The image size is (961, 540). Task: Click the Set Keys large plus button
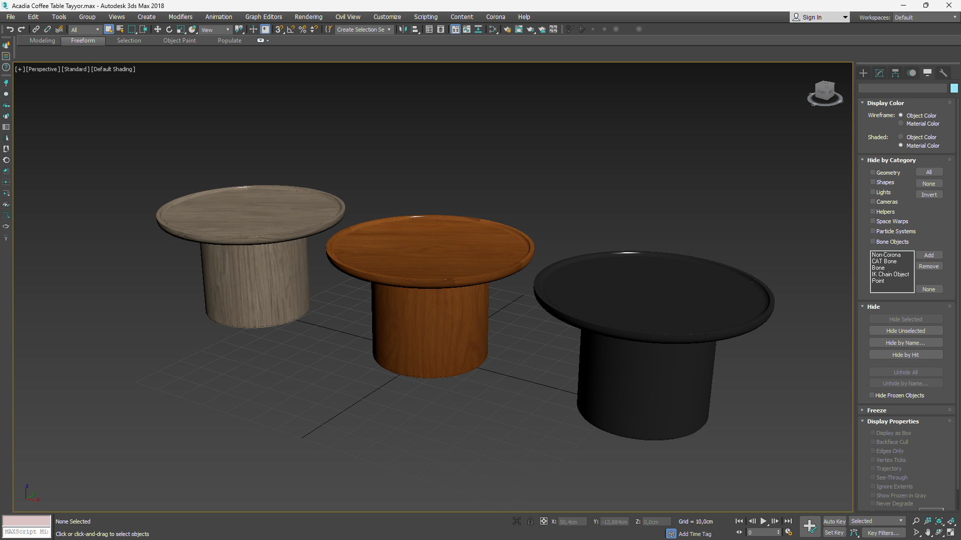pos(810,526)
